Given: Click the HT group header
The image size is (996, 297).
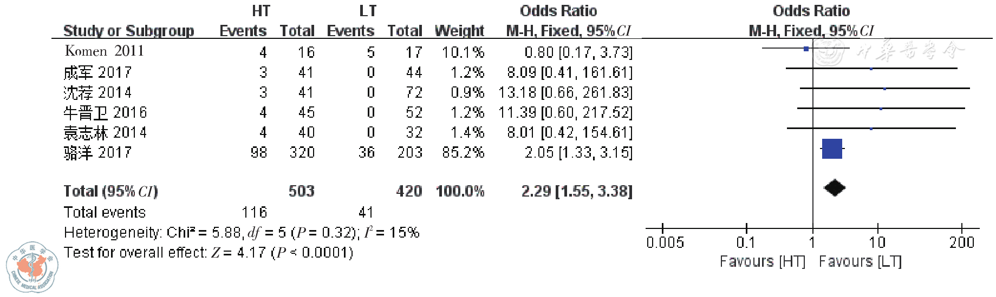Looking at the screenshot, I should (261, 11).
